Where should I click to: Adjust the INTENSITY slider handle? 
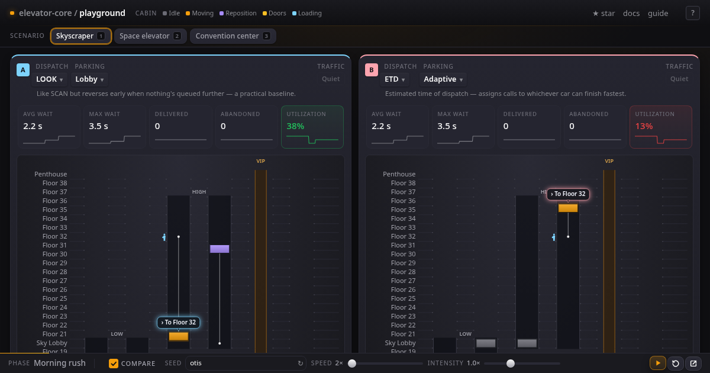(511, 364)
